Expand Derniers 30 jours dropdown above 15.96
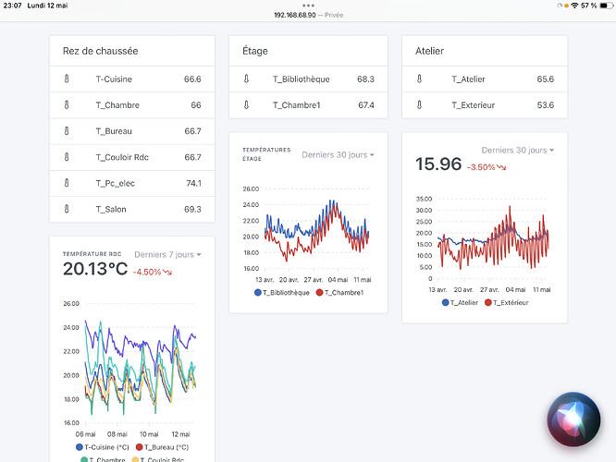This screenshot has height=462, width=616. coord(517,150)
